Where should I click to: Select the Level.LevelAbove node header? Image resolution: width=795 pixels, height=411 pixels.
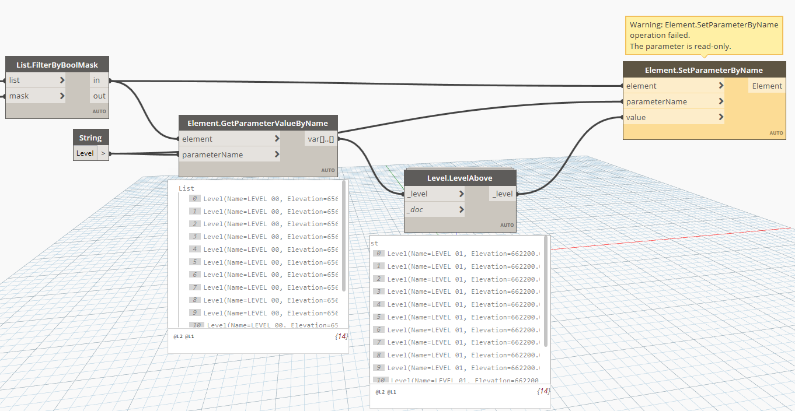tap(460, 178)
